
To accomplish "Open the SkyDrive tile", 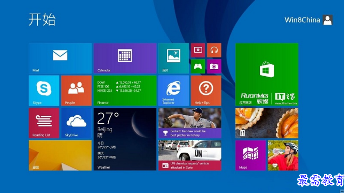I will point(76,123).
